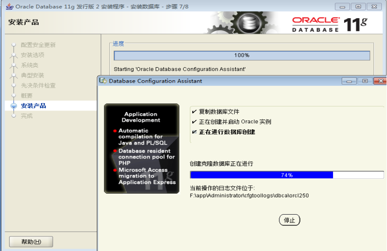Click the Application Development banner image
The width and height of the screenshot is (387, 251).
pos(142,148)
